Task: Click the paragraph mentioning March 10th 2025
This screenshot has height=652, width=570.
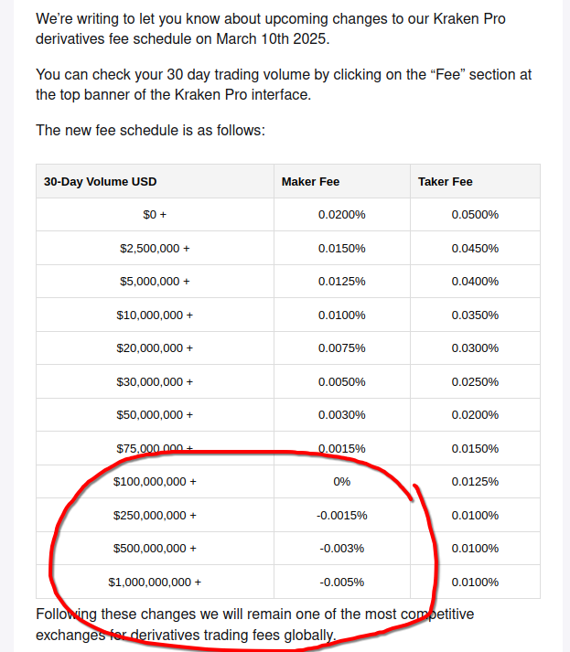Action: [271, 28]
